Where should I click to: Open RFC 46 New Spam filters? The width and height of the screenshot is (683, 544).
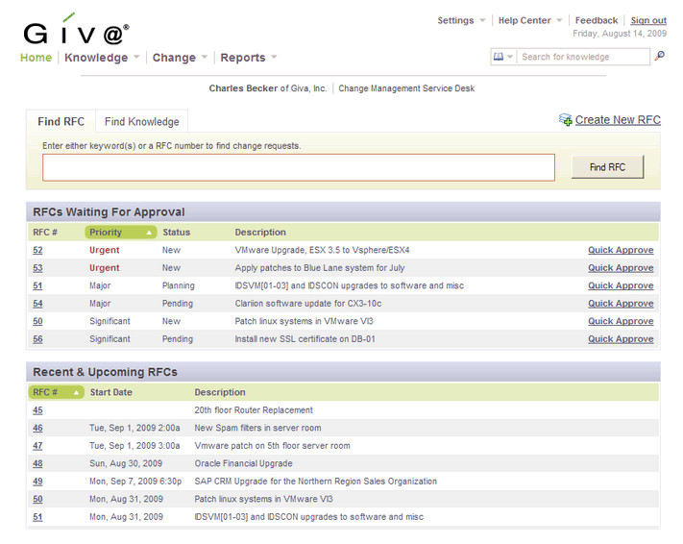(x=37, y=429)
